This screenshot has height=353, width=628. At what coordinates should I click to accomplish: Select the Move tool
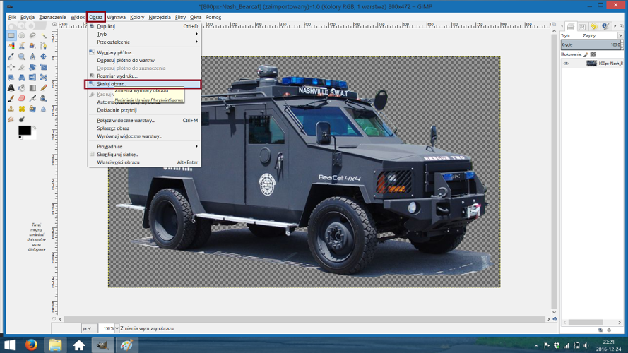tap(44, 56)
